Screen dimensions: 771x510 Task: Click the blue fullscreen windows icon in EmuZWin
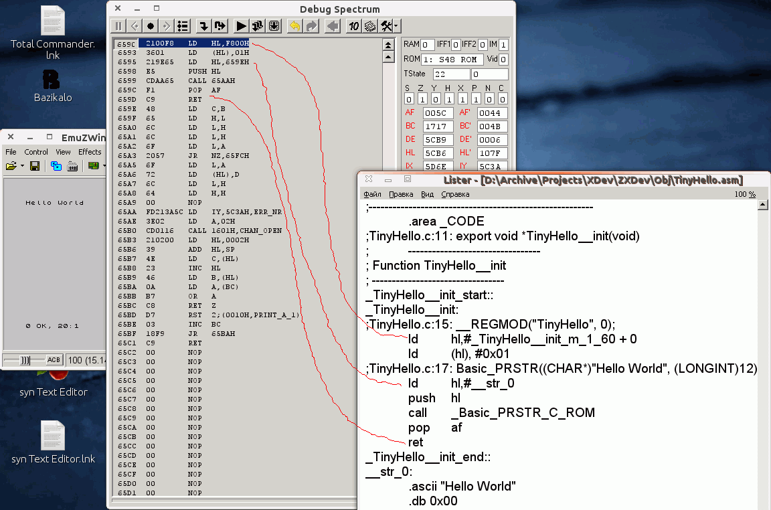click(x=56, y=166)
